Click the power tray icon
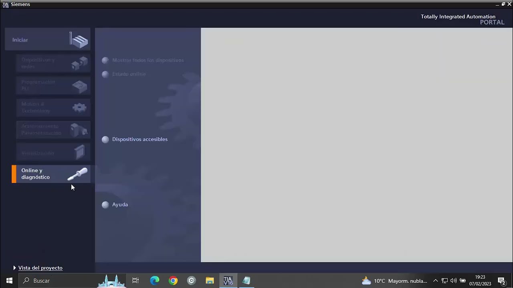This screenshot has height=288, width=513. pos(463,281)
